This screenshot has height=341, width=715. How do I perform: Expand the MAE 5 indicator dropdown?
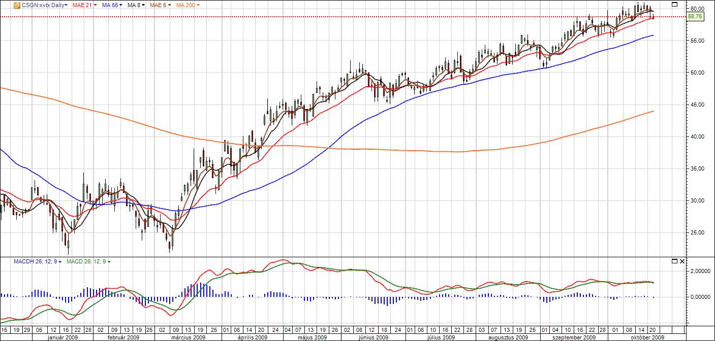pyautogui.click(x=160, y=5)
